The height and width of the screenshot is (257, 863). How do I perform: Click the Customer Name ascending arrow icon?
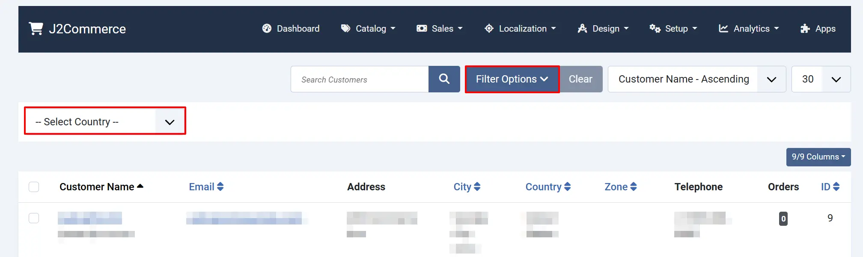[x=140, y=186]
